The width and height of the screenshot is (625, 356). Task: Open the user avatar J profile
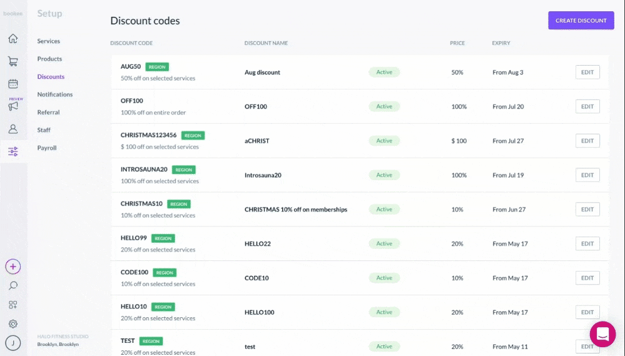(x=13, y=343)
